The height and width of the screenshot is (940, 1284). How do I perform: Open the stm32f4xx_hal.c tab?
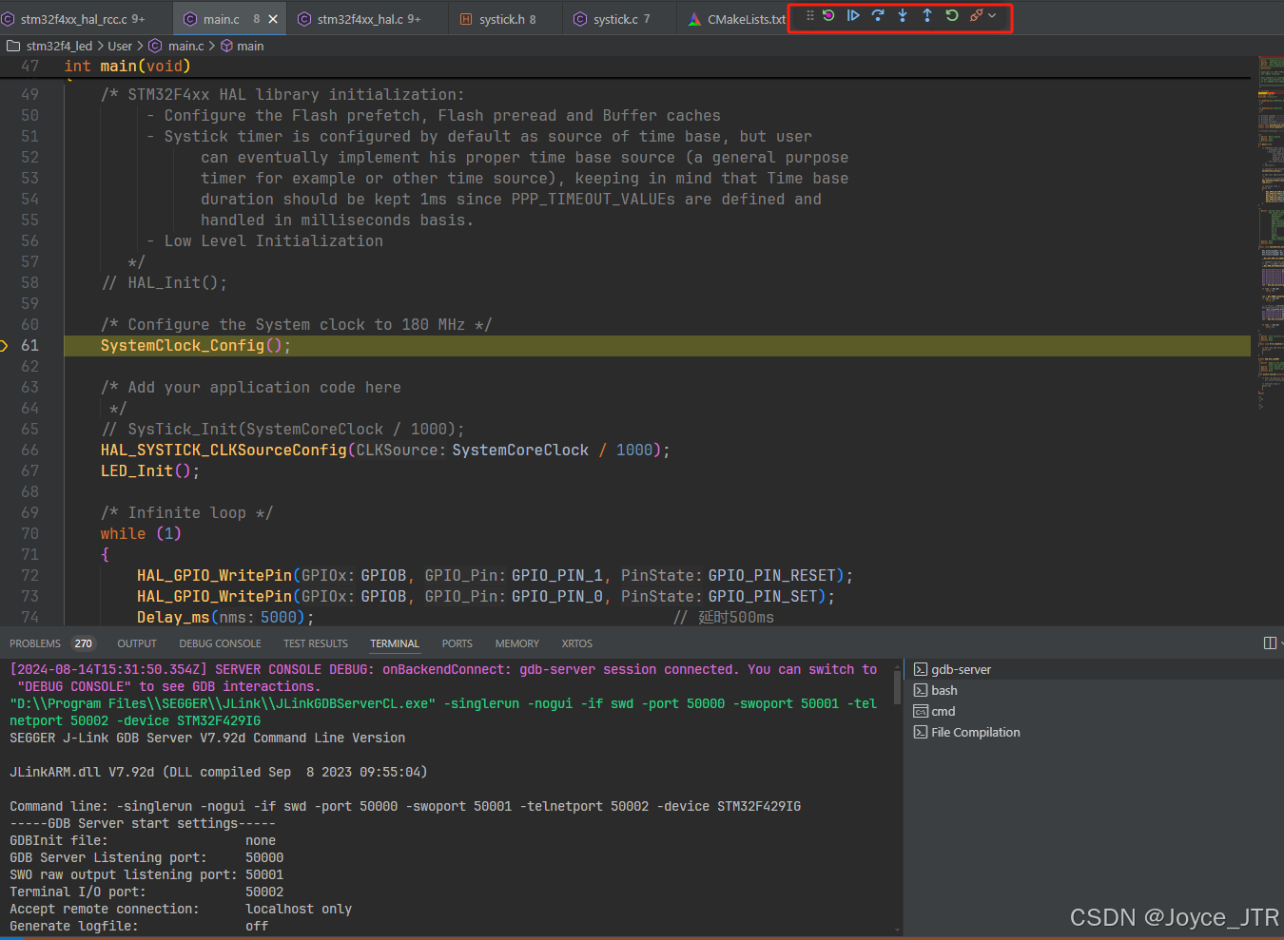(369, 19)
